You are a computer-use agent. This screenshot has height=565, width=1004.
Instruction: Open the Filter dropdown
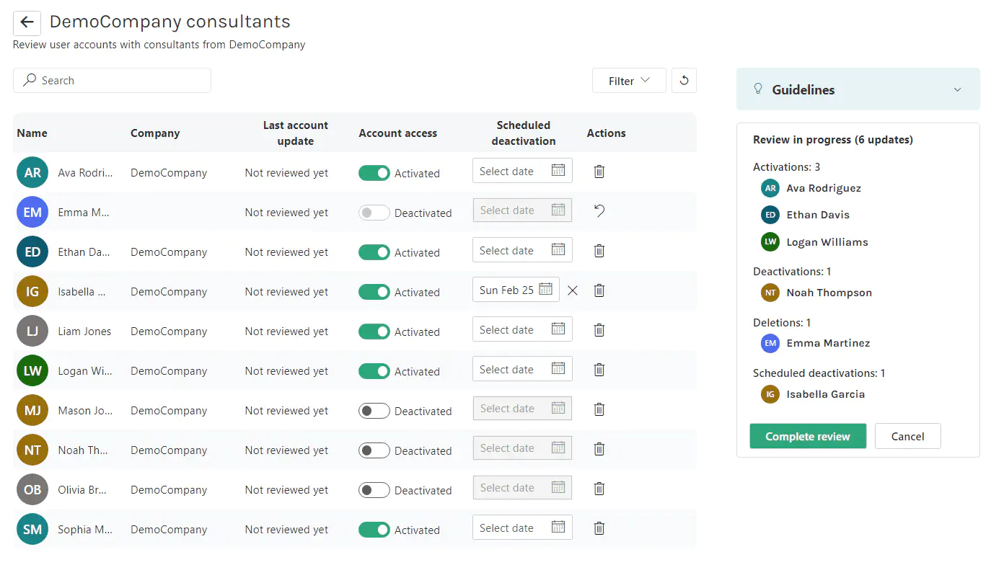click(x=629, y=81)
